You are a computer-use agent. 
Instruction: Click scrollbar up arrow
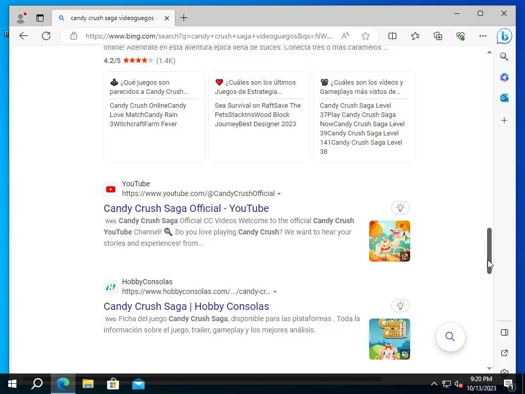(489, 52)
